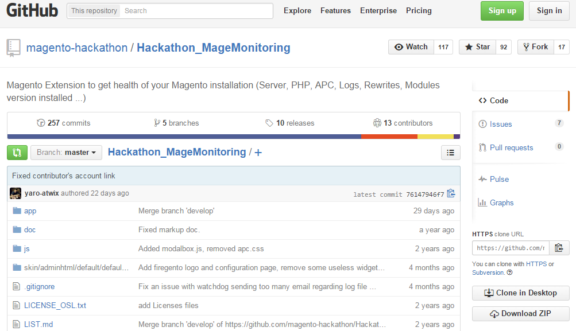Click the doc folder icon

pyautogui.click(x=17, y=229)
